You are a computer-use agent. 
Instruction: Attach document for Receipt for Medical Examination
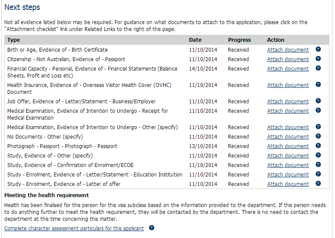(x=288, y=111)
